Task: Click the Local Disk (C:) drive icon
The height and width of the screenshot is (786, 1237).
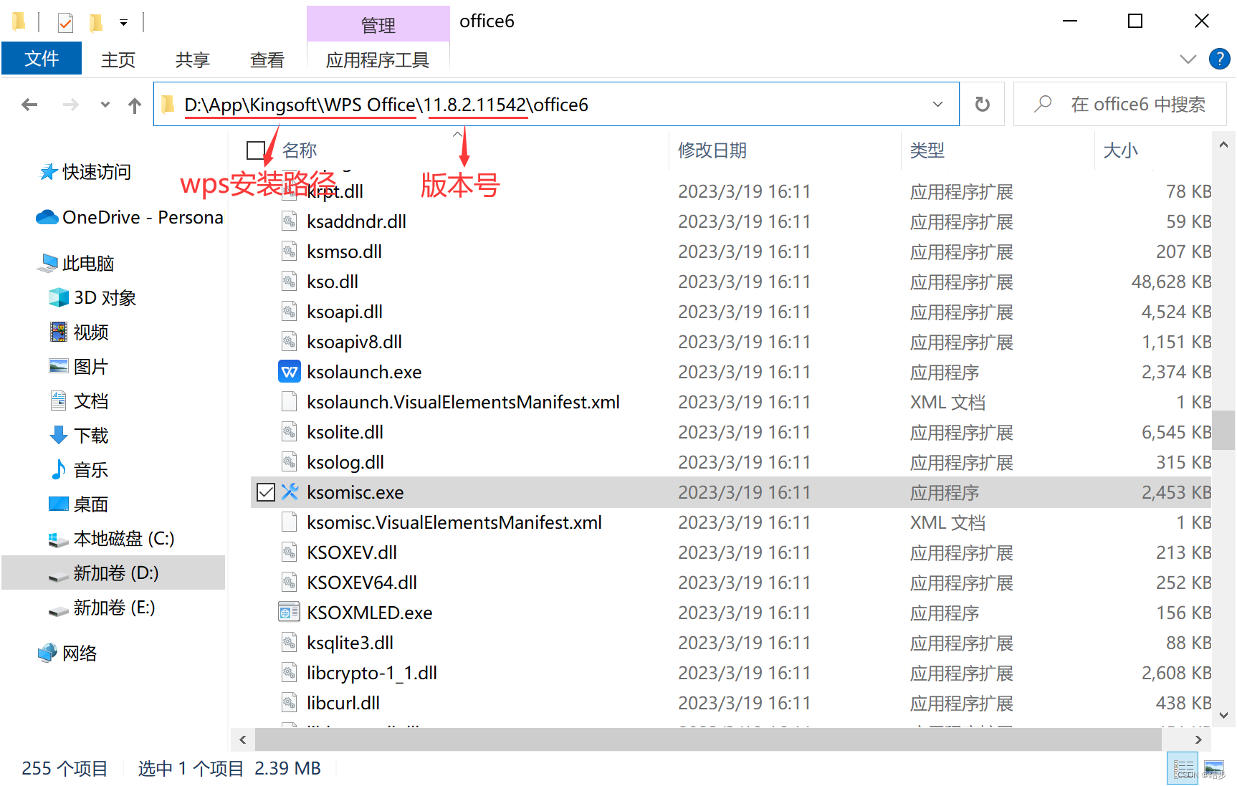Action: click(x=59, y=540)
